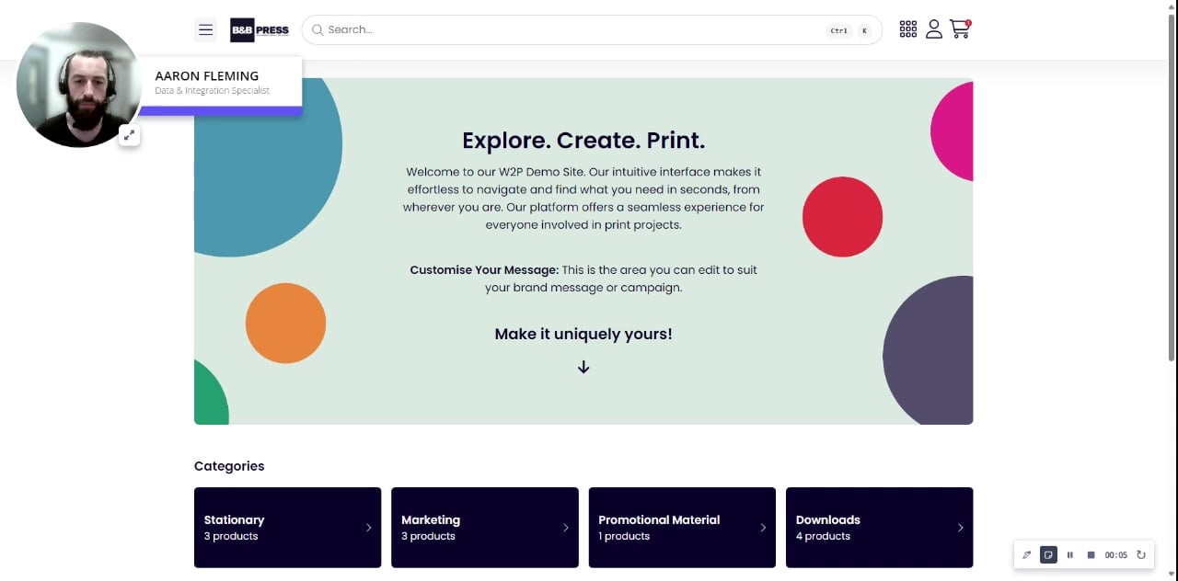
Task: Restart the recording with circular arrow
Action: click(x=1141, y=555)
